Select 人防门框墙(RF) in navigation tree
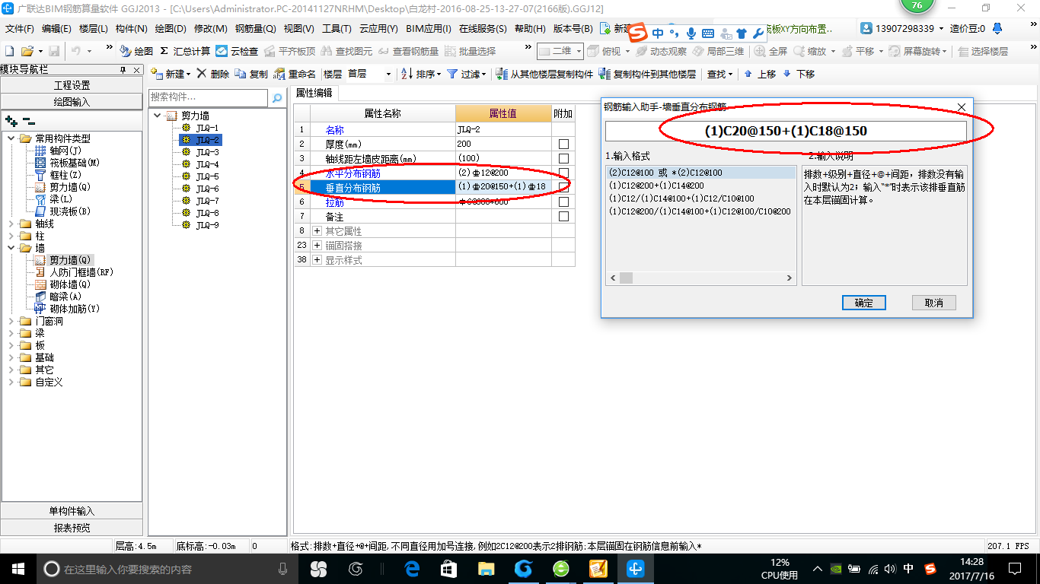This screenshot has height=584, width=1040. click(81, 272)
